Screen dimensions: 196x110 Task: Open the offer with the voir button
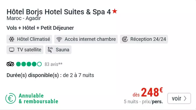(x=179, y=98)
